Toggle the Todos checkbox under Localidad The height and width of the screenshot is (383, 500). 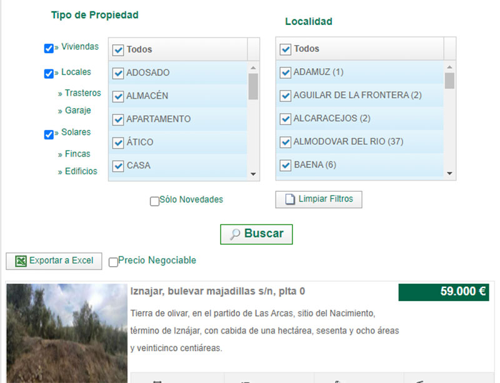[286, 49]
